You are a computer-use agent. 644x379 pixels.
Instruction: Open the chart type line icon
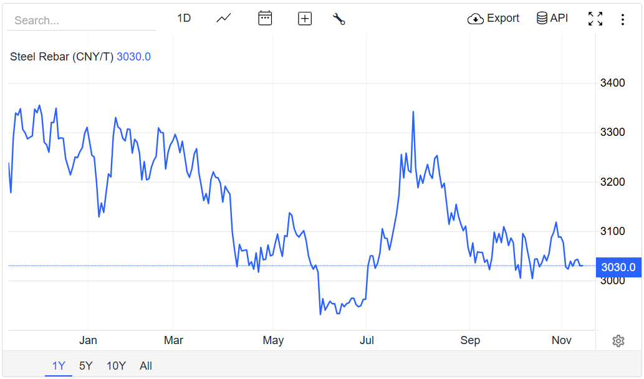coord(224,19)
